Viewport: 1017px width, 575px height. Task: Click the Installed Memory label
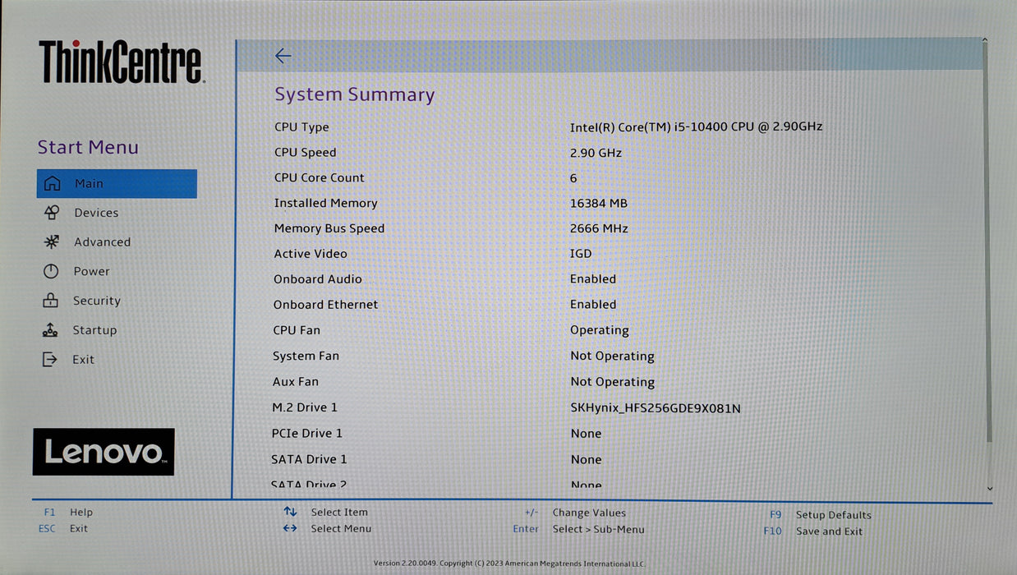(x=326, y=203)
